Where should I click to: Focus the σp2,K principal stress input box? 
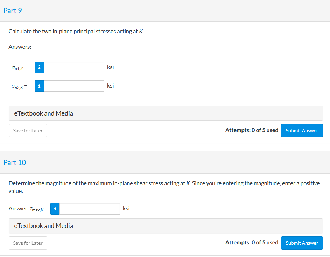pyautogui.click(x=74, y=86)
